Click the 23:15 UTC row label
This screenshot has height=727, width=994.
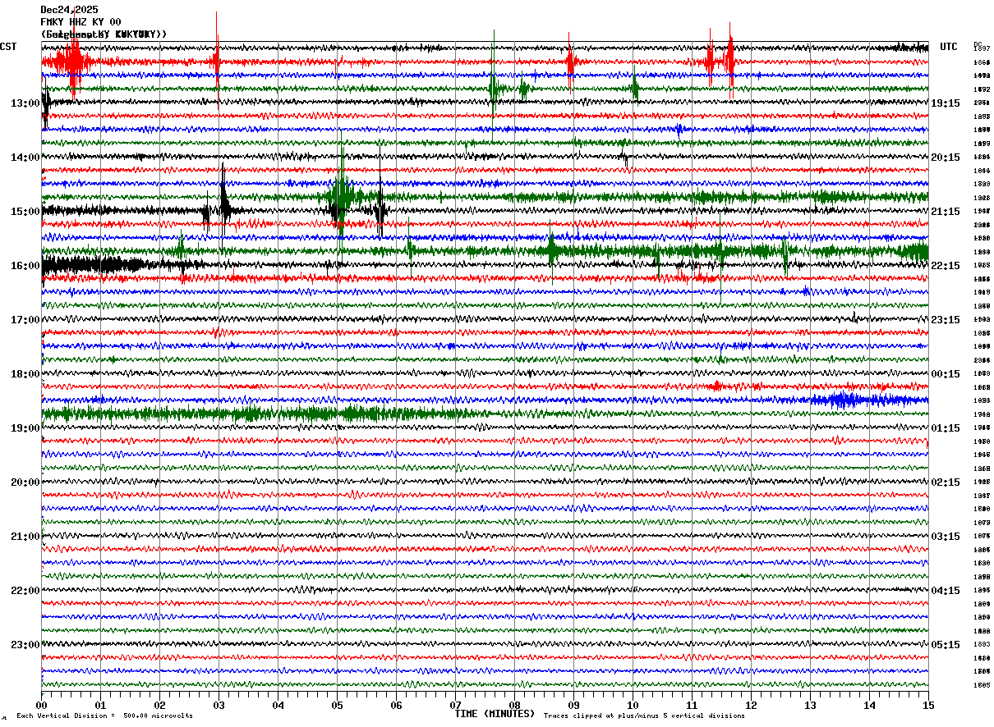pyautogui.click(x=946, y=320)
